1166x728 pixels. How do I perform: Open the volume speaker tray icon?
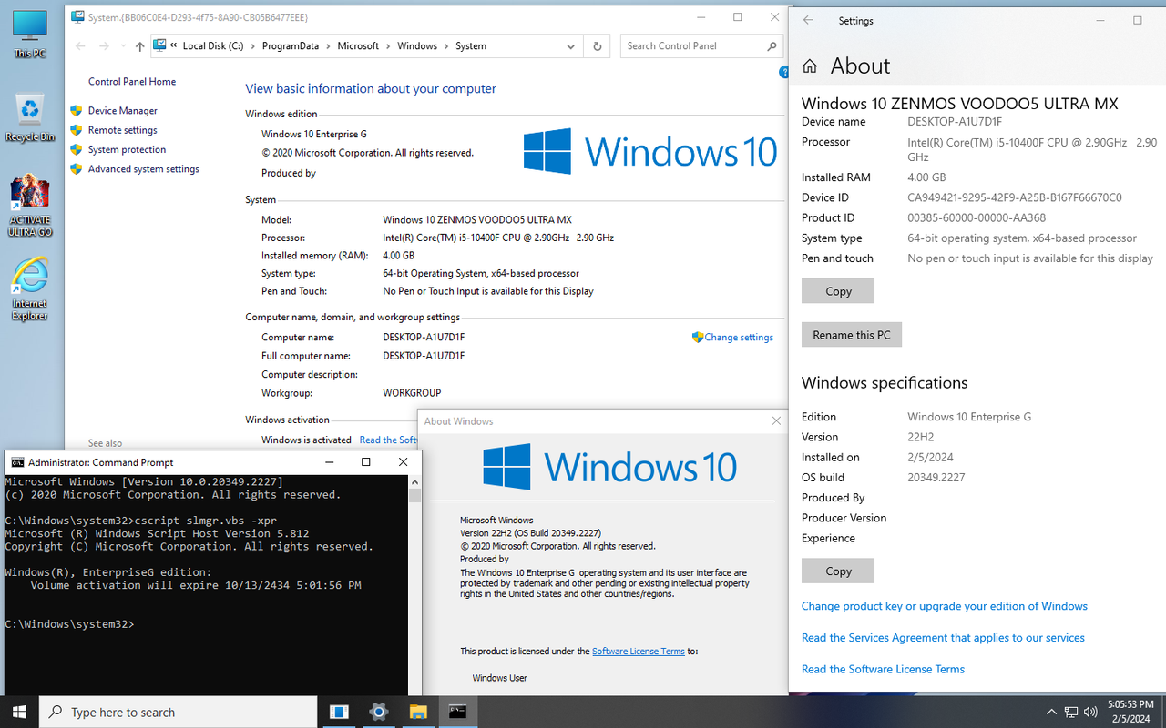click(x=1090, y=712)
